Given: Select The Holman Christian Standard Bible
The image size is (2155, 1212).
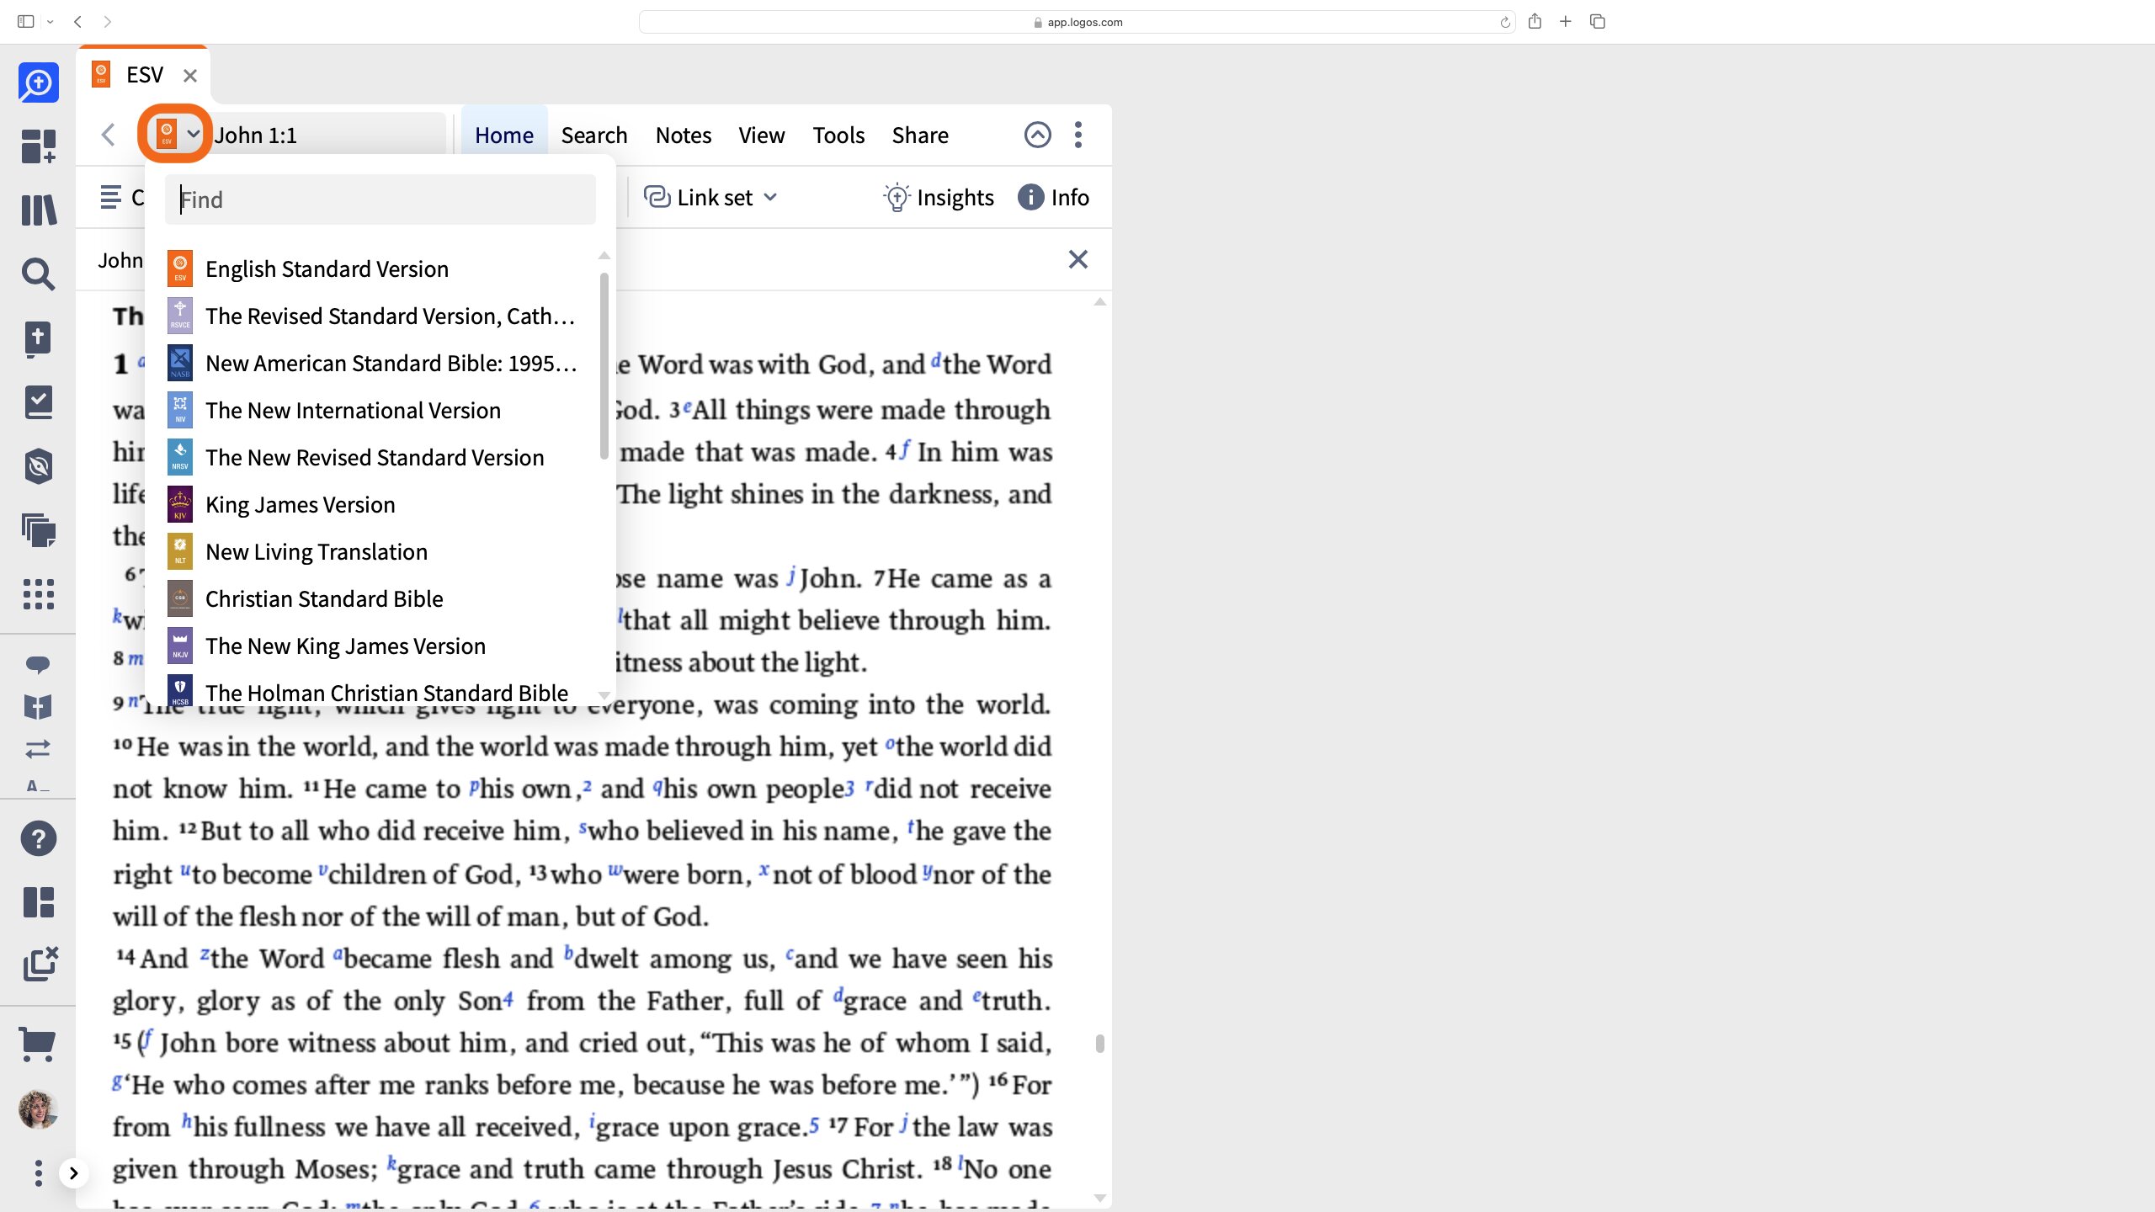Looking at the screenshot, I should 380,690.
